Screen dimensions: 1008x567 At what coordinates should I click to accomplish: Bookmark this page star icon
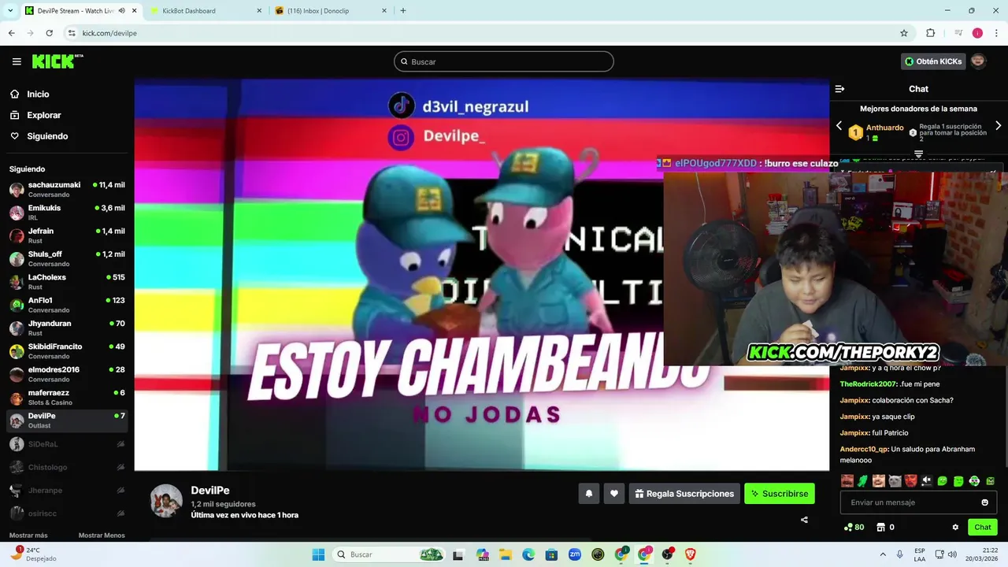click(904, 33)
